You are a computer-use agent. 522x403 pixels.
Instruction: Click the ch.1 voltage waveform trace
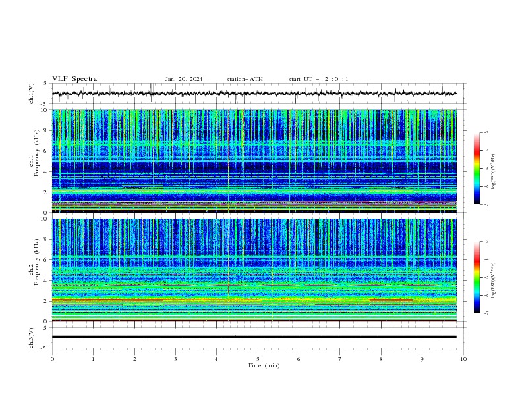tap(254, 94)
